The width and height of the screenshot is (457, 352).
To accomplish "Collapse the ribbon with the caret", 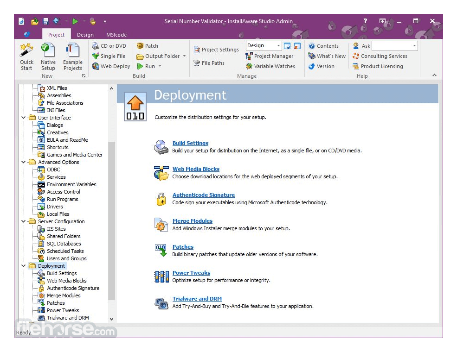I will 434,75.
